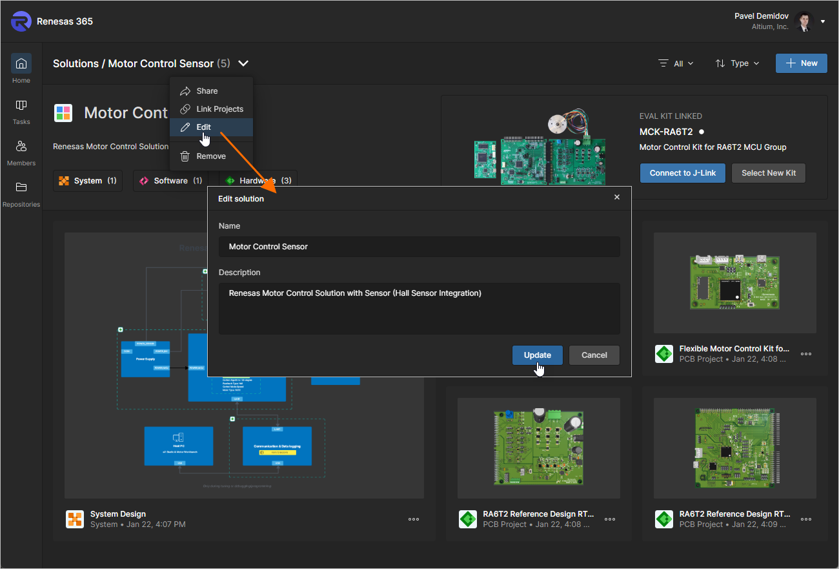Click the System Design card title

tap(118, 514)
